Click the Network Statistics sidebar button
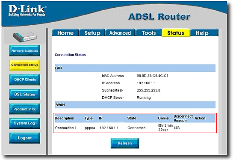This screenshot has height=160, width=233. (25, 51)
